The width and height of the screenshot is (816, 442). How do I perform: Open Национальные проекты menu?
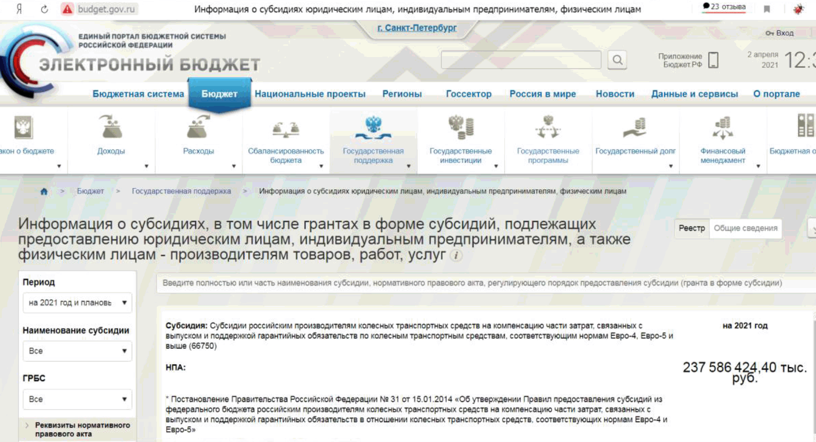pos(310,94)
